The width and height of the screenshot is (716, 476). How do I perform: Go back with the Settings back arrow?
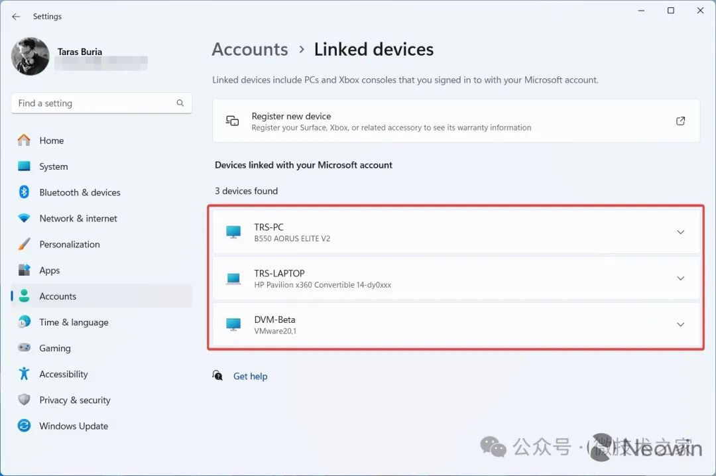16,17
